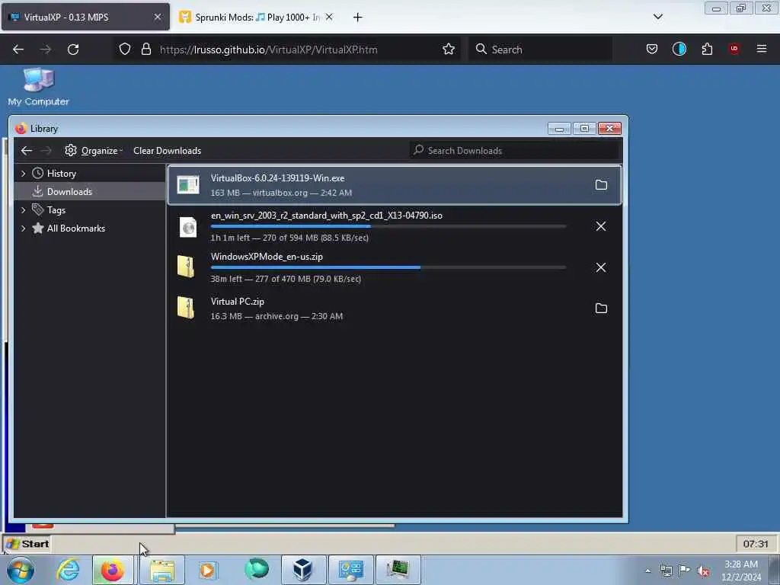Show Virtual PC.zip in folder

(x=601, y=308)
